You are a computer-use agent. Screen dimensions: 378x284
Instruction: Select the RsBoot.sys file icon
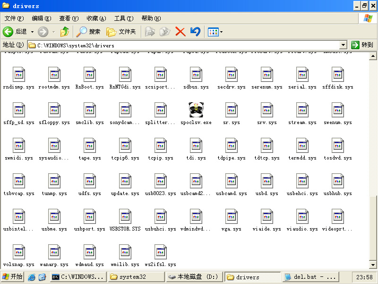[90, 74]
